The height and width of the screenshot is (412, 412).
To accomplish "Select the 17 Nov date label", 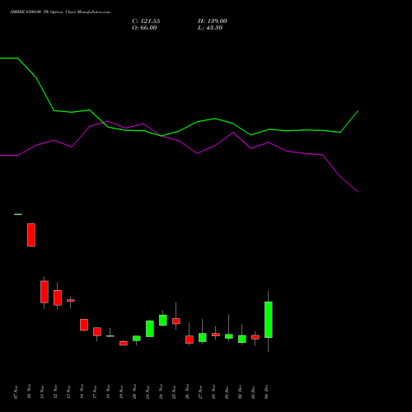I will [95, 392].
